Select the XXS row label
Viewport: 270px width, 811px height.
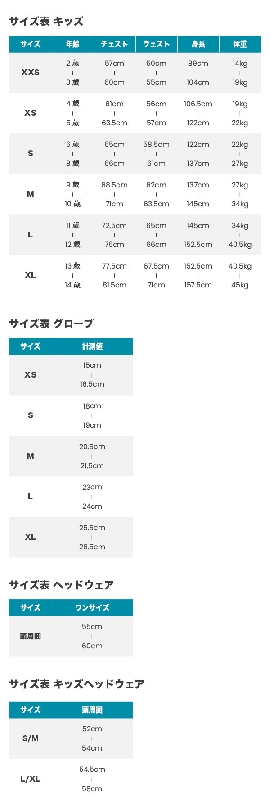30,73
